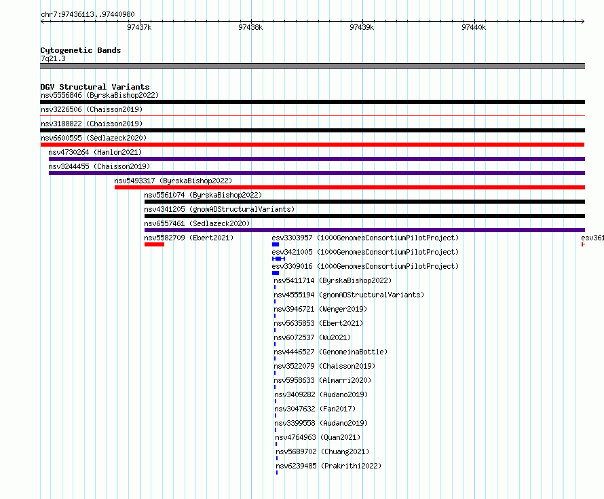Open nsv4555194 (gnomADStructuralVariants) label
Image resolution: width=604 pixels, height=499 pixels.
pyautogui.click(x=349, y=295)
